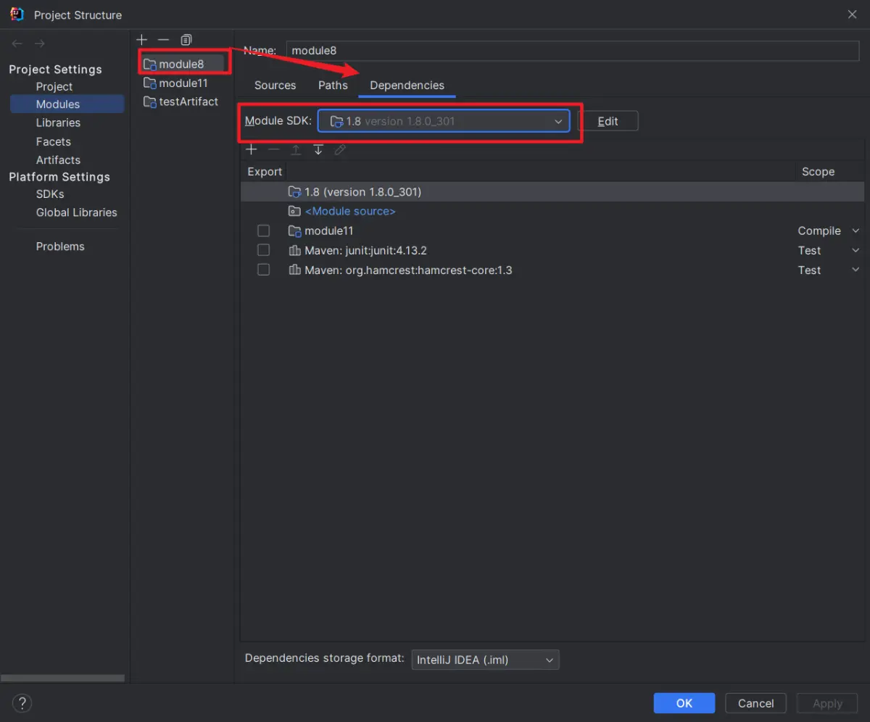This screenshot has width=870, height=722.
Task: Click the Apply button
Action: click(827, 703)
